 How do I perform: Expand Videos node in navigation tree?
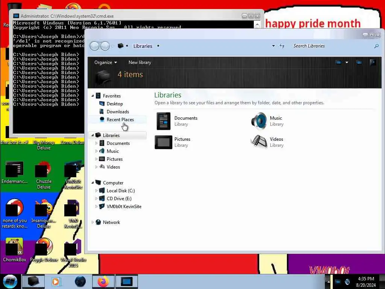(x=96, y=167)
